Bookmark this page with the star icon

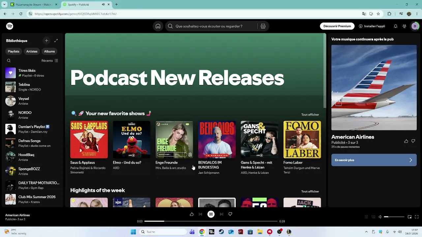[x=378, y=14]
